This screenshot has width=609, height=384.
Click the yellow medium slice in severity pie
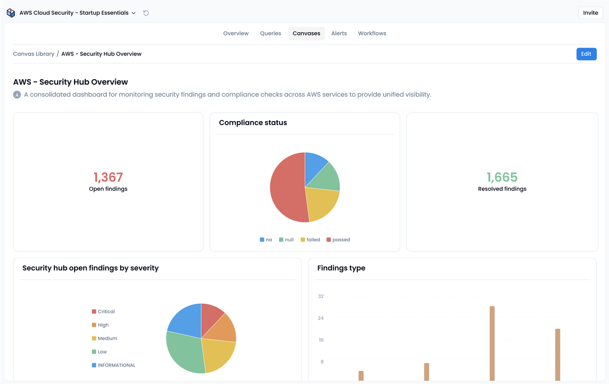[217, 355]
